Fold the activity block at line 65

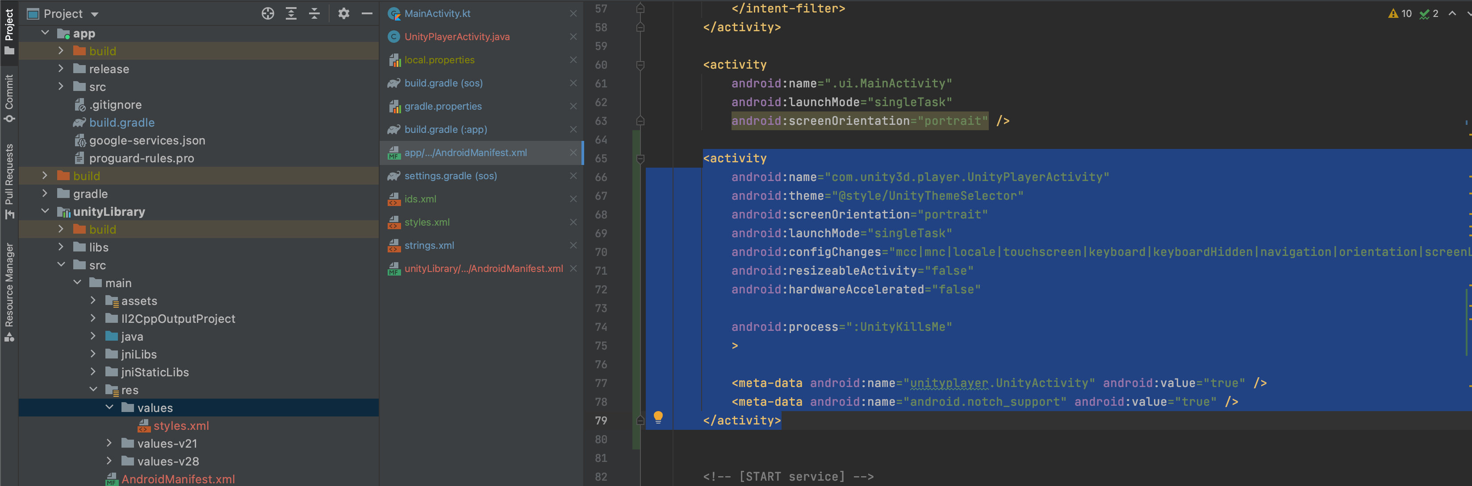[x=640, y=159]
